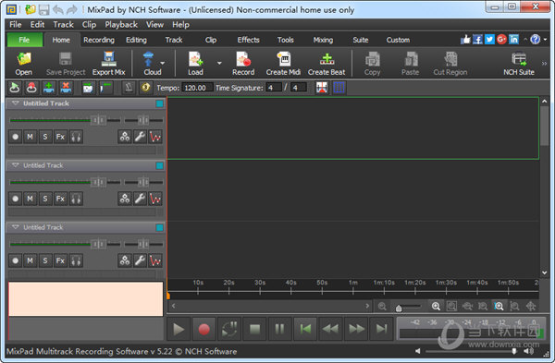Click the Tempo value field
The width and height of the screenshot is (555, 363).
click(197, 88)
